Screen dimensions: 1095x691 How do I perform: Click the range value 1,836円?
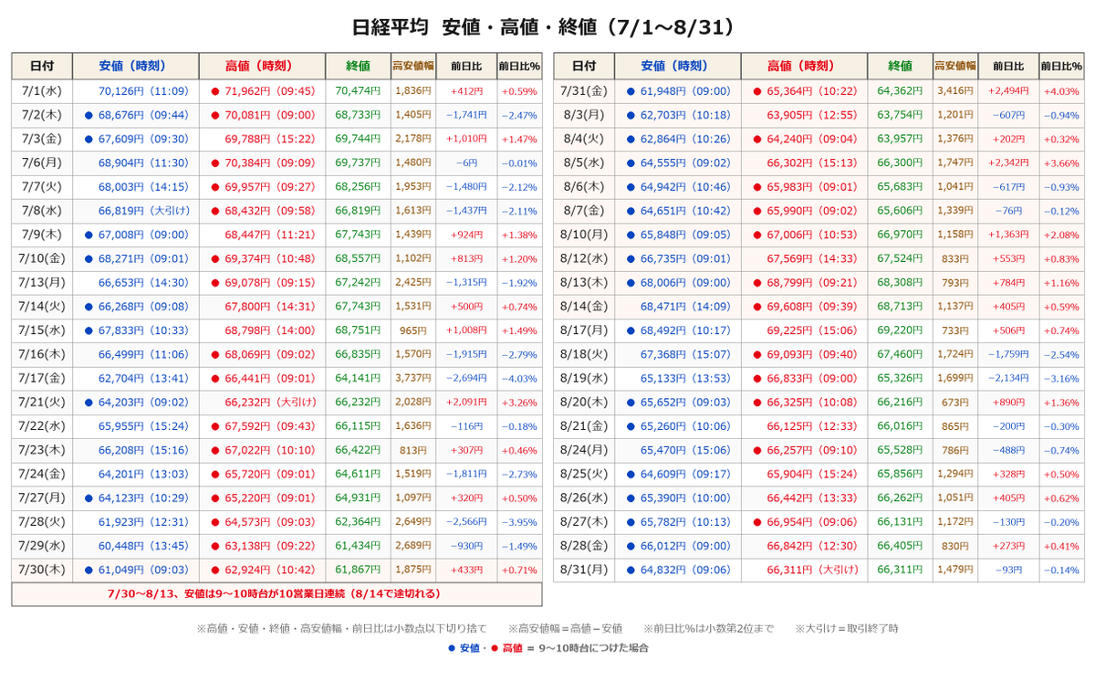(413, 91)
